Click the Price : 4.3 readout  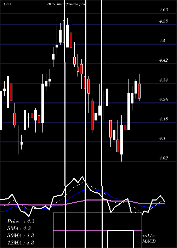click(x=21, y=221)
